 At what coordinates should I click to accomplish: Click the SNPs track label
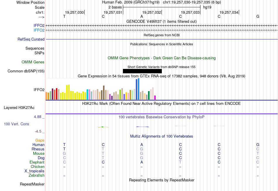coord(40,53)
